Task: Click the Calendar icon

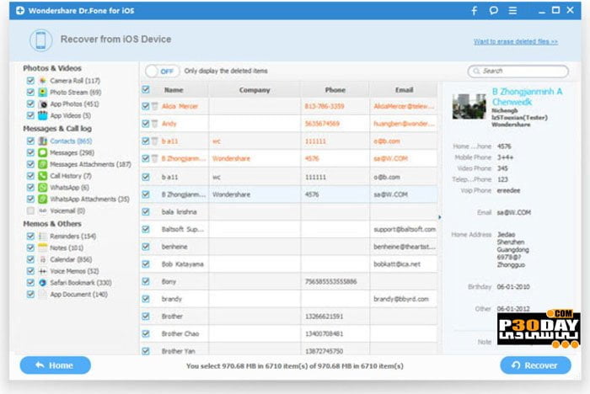Action: (x=43, y=259)
